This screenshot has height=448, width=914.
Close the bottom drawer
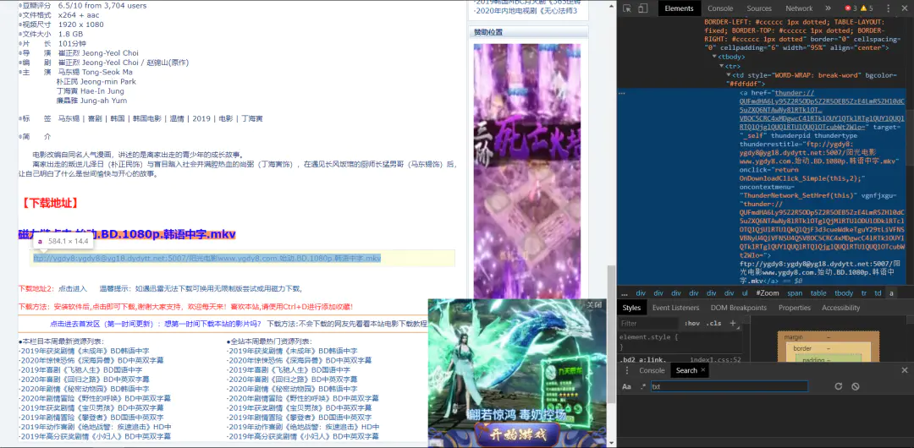coord(905,370)
